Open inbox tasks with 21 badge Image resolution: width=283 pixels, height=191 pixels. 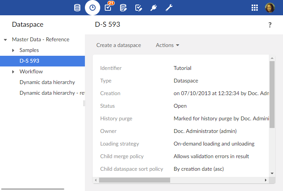[108, 8]
